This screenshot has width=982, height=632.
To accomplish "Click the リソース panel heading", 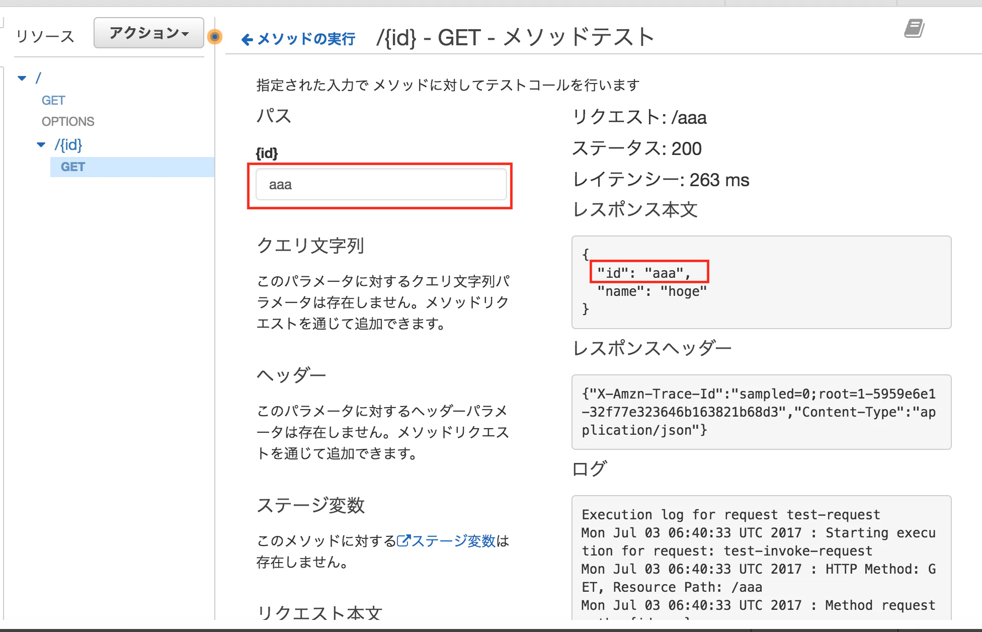I will [x=45, y=36].
